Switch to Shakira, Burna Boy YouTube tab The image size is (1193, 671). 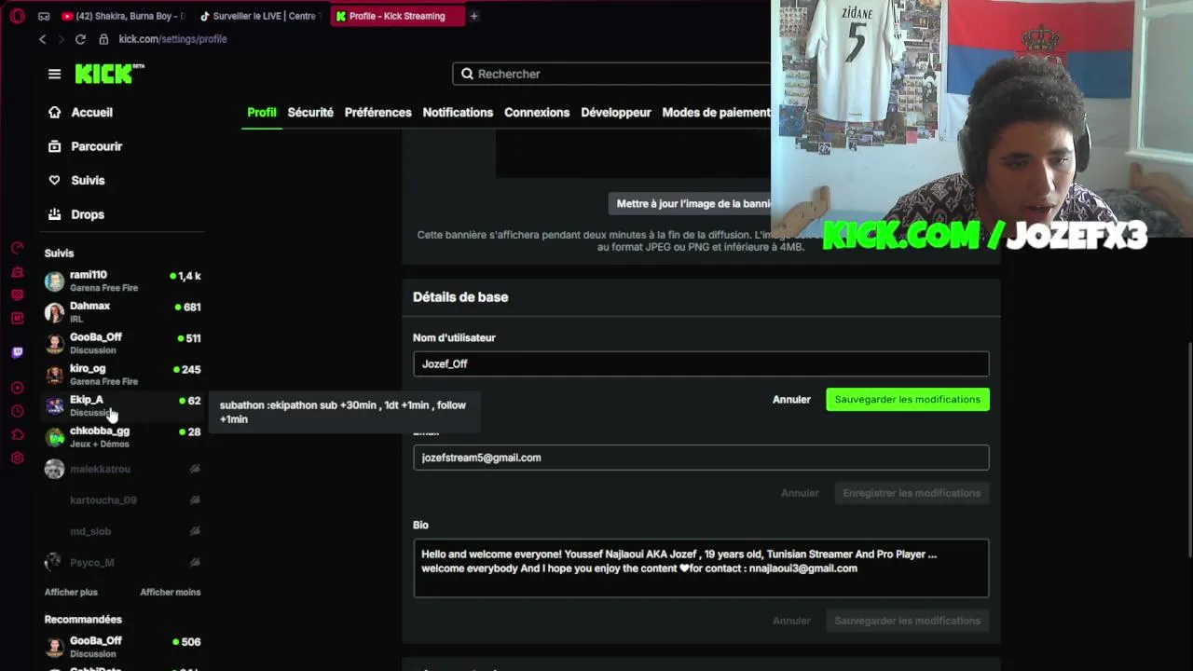(124, 16)
